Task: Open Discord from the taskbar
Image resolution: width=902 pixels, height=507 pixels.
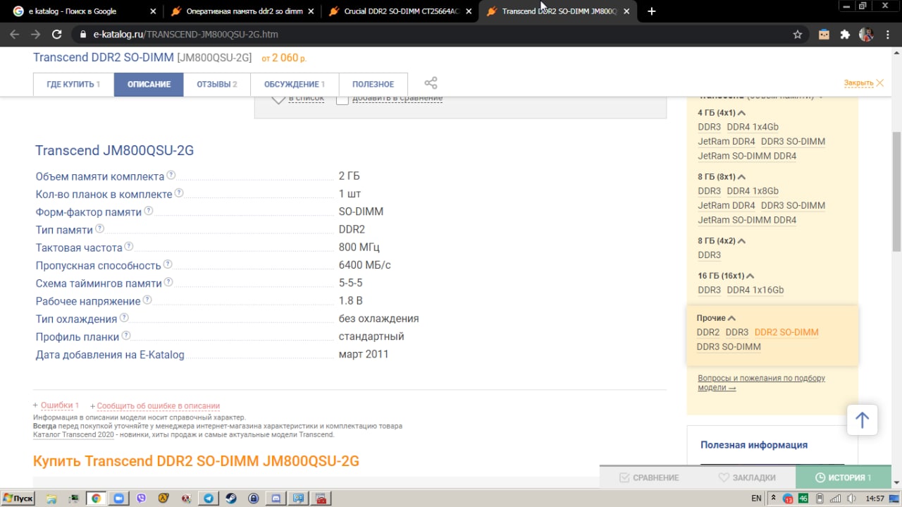Action: (x=276, y=498)
